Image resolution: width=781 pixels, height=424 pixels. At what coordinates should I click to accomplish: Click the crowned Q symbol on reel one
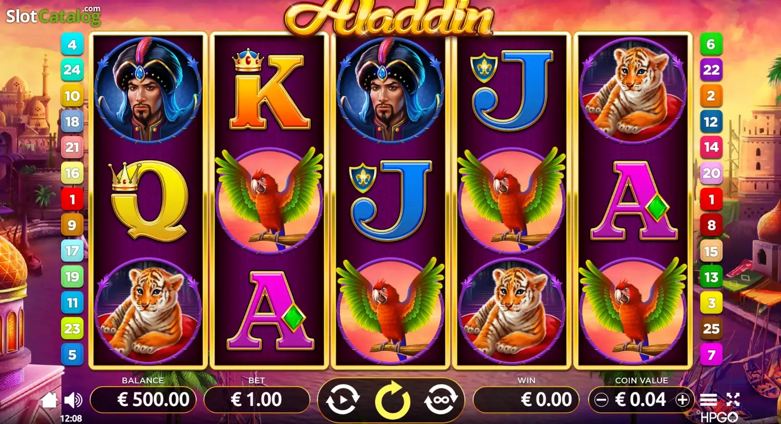[148, 201]
